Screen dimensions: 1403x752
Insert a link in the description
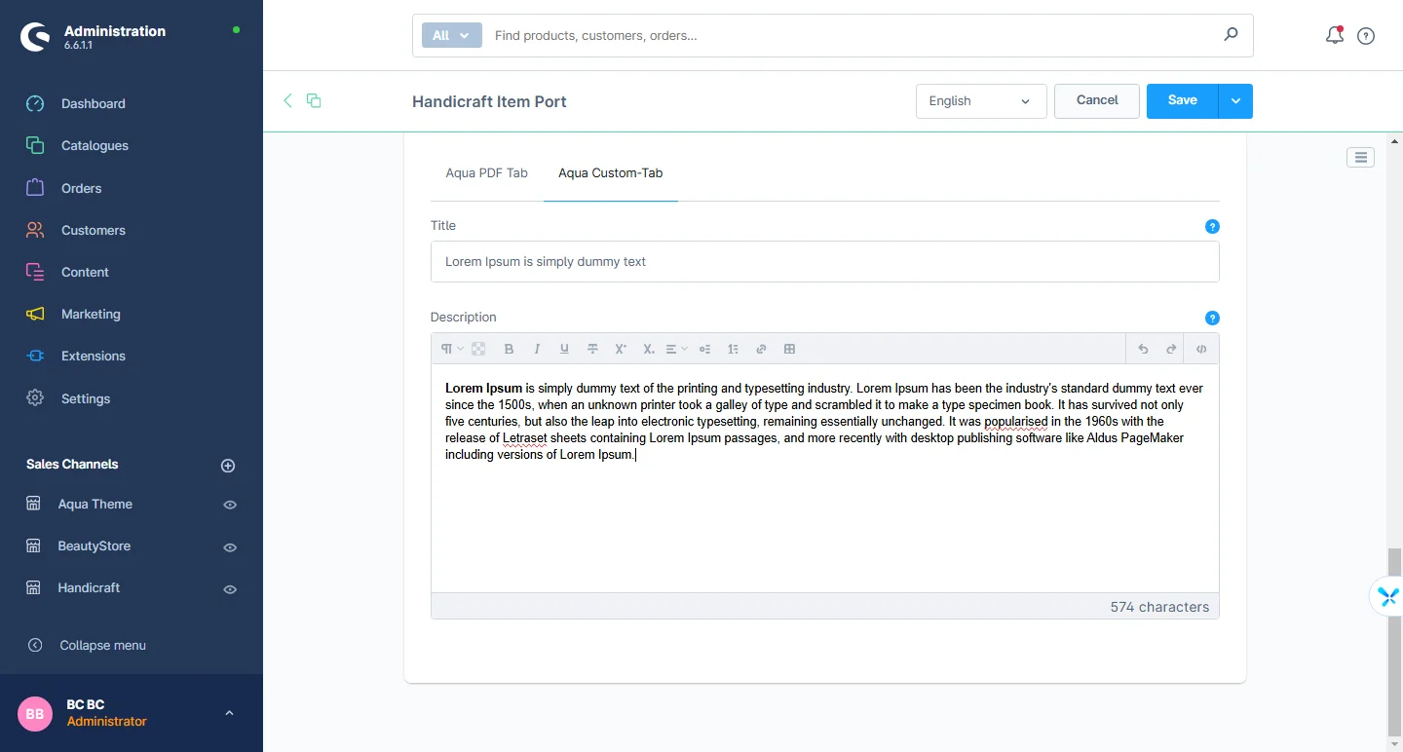[x=761, y=349]
